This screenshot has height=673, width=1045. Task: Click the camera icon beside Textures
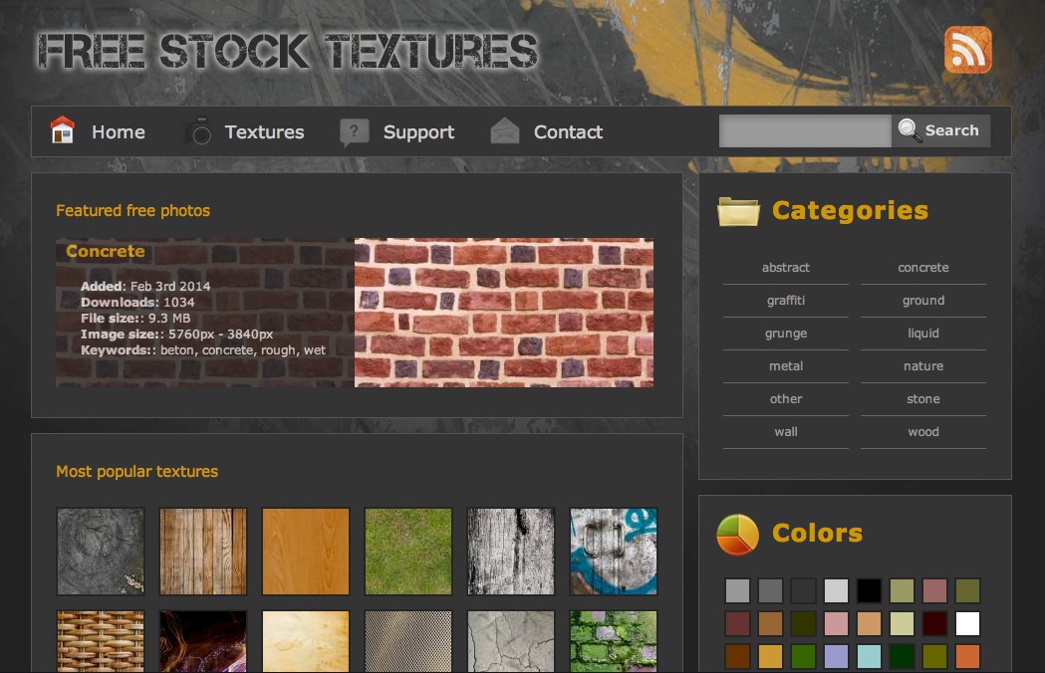click(x=198, y=131)
